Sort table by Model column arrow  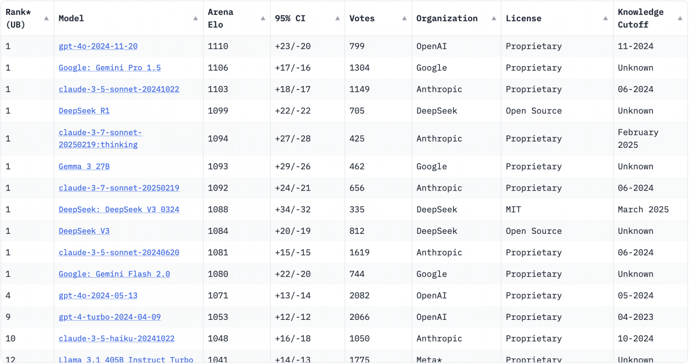196,19
